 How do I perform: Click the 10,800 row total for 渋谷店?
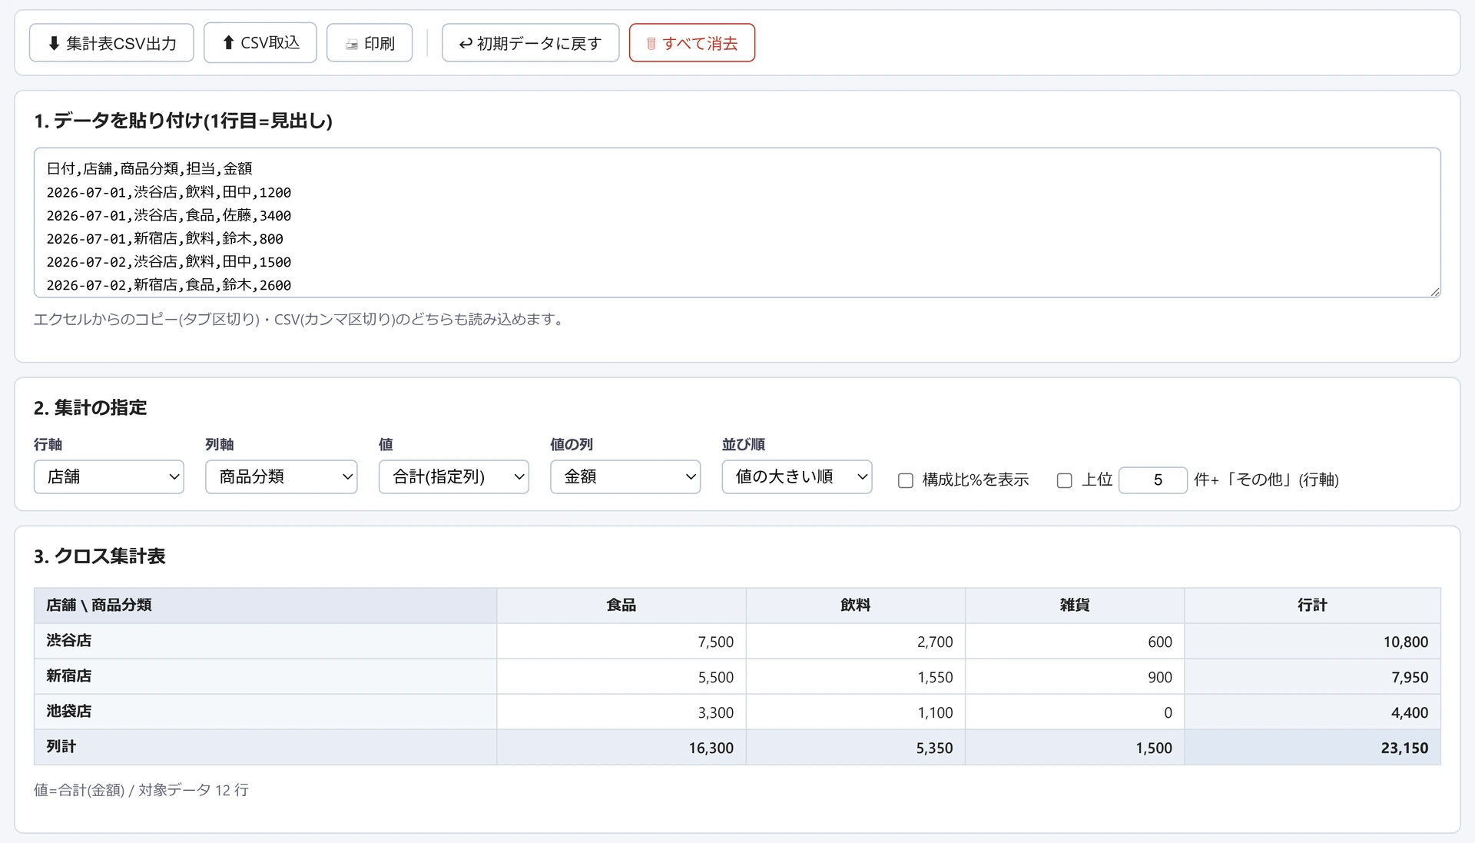pos(1313,641)
